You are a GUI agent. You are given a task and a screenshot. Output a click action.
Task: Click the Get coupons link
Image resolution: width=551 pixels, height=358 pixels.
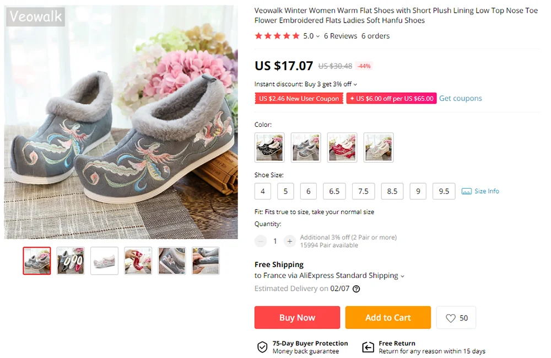pyautogui.click(x=460, y=98)
